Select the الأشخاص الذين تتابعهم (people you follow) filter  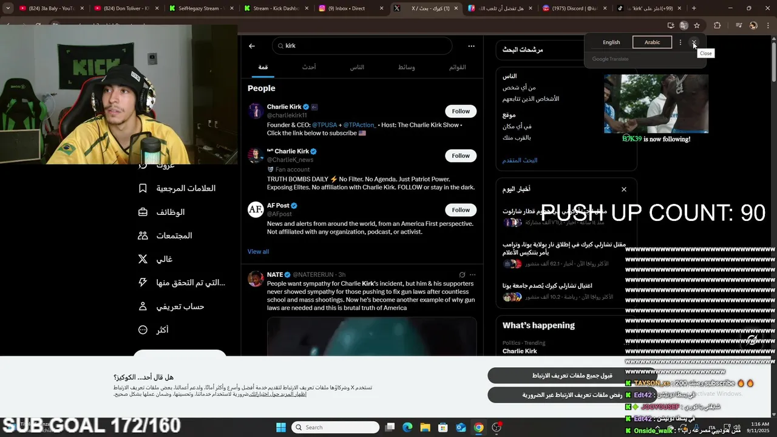pos(531,98)
